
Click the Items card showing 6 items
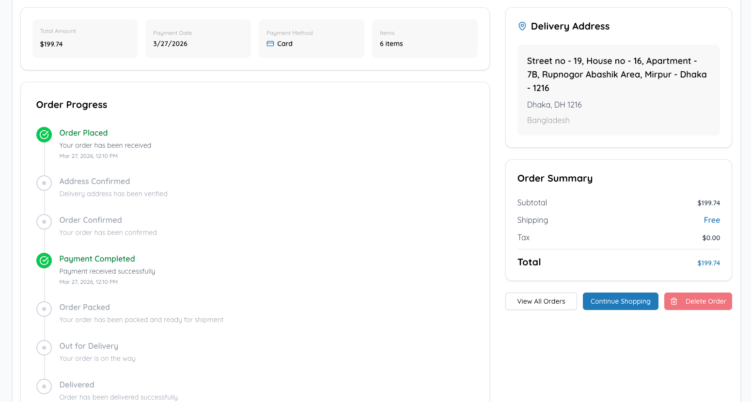click(424, 39)
